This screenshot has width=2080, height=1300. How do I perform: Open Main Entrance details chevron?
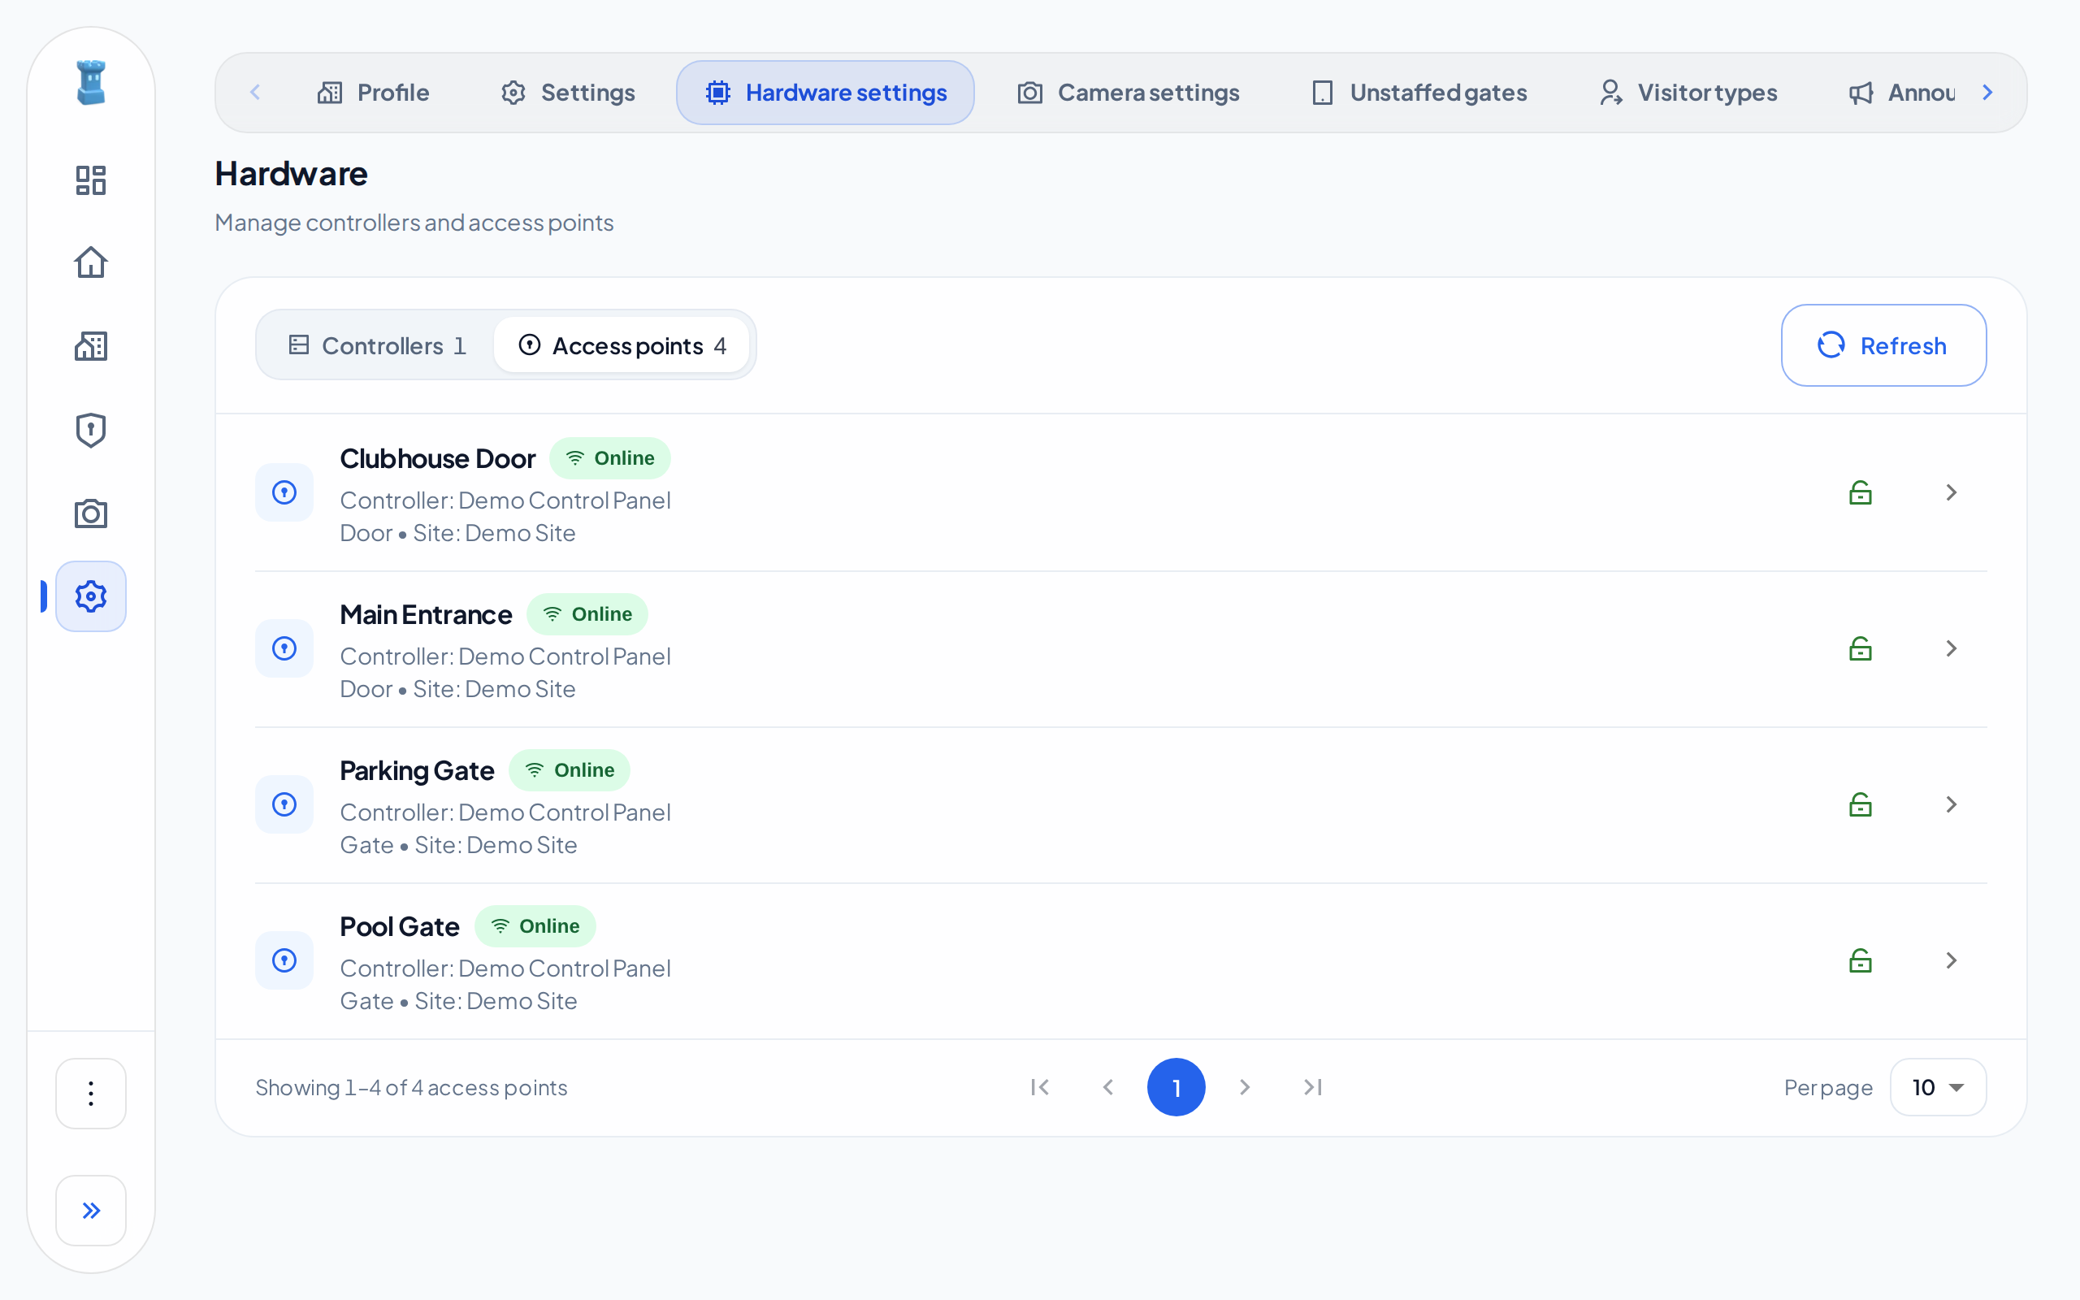click(1951, 648)
